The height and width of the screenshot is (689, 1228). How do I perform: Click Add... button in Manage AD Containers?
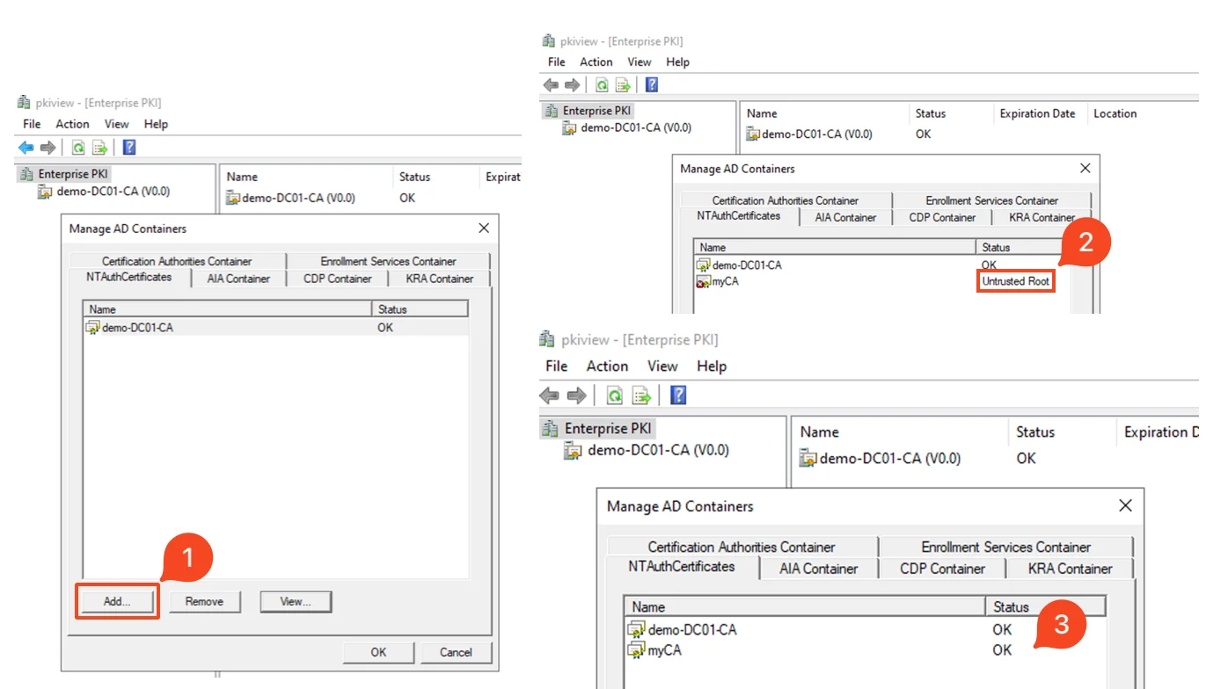coord(117,602)
